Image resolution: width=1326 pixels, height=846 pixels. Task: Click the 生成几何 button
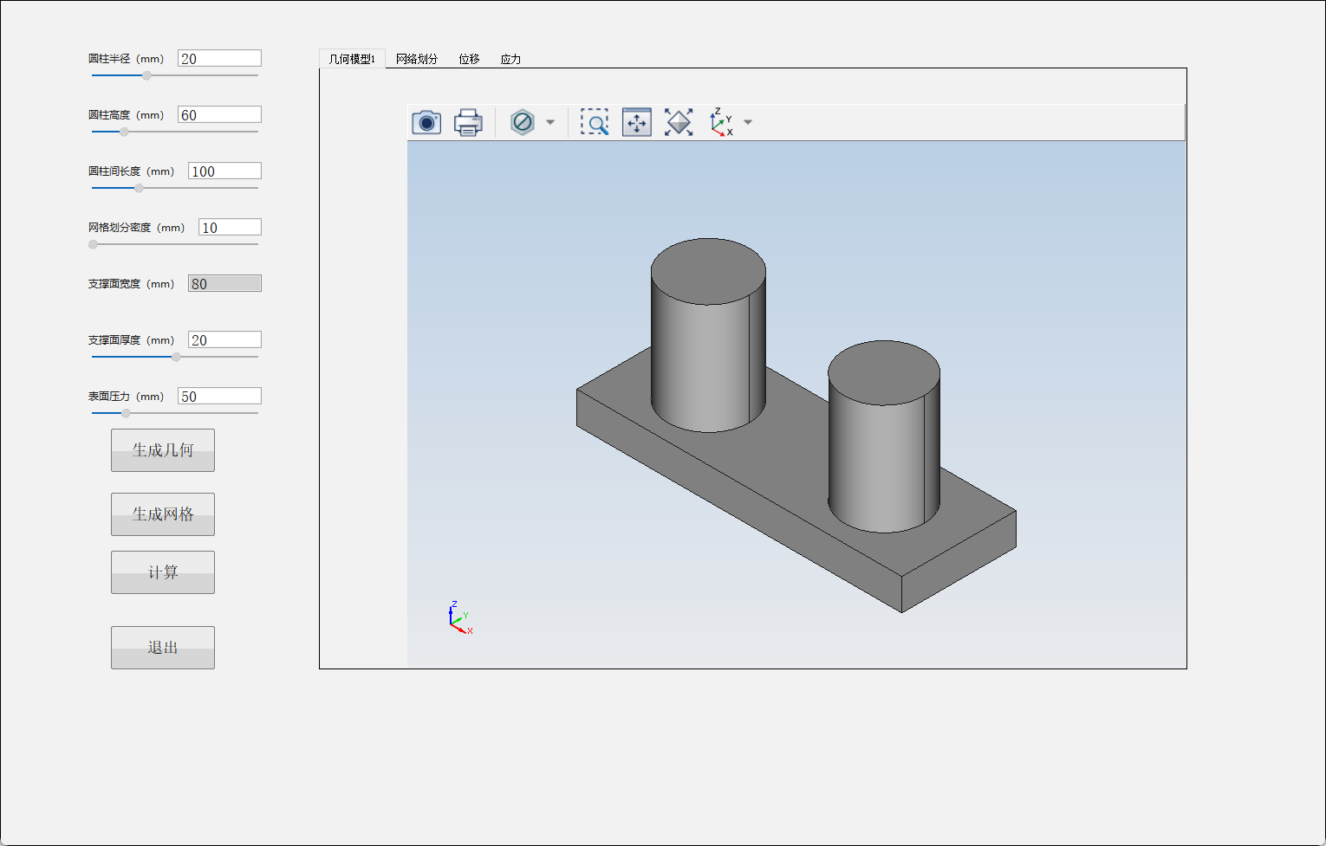[163, 450]
